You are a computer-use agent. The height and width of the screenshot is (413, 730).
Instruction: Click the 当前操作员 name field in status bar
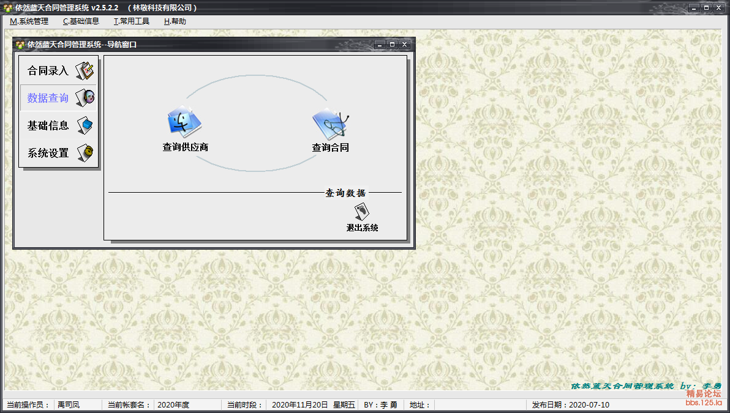pyautogui.click(x=77, y=405)
